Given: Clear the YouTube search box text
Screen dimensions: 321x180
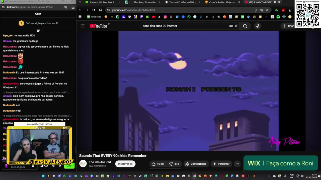Looking at the screenshot, I should pyautogui.click(x=236, y=26).
